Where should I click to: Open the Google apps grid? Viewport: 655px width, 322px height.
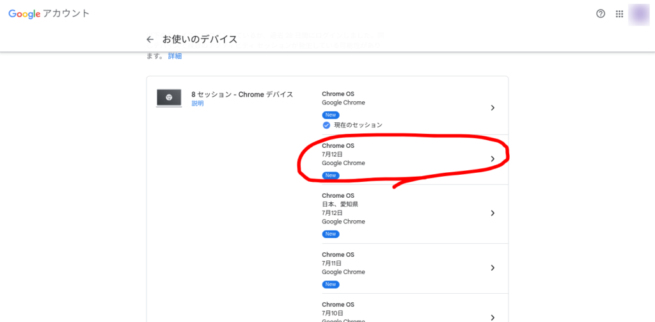(619, 13)
